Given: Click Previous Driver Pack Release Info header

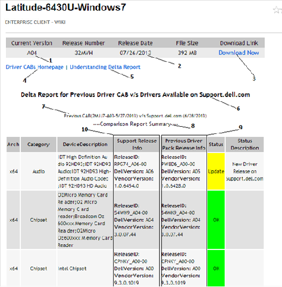Looking at the screenshot, I should [x=184, y=144].
